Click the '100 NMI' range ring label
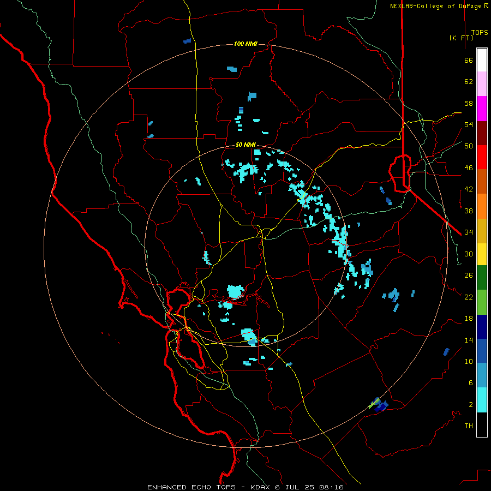Image resolution: width=491 pixels, height=491 pixels. tap(245, 44)
